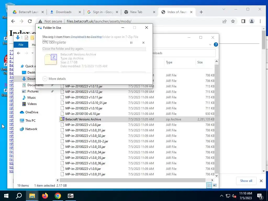Show hidden system tray icons
Image resolution: width=268 pixels, height=201 pixels.
[x=221, y=196]
